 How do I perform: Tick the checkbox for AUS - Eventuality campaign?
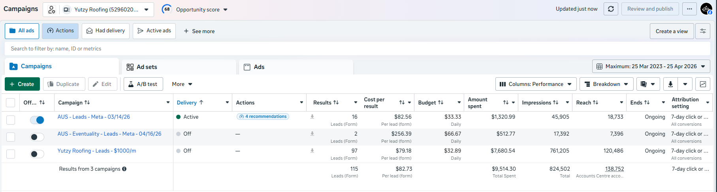[x=11, y=137]
